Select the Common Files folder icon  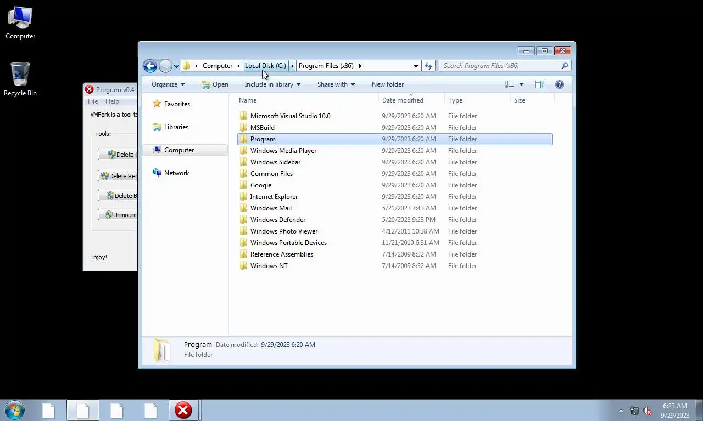pyautogui.click(x=244, y=174)
